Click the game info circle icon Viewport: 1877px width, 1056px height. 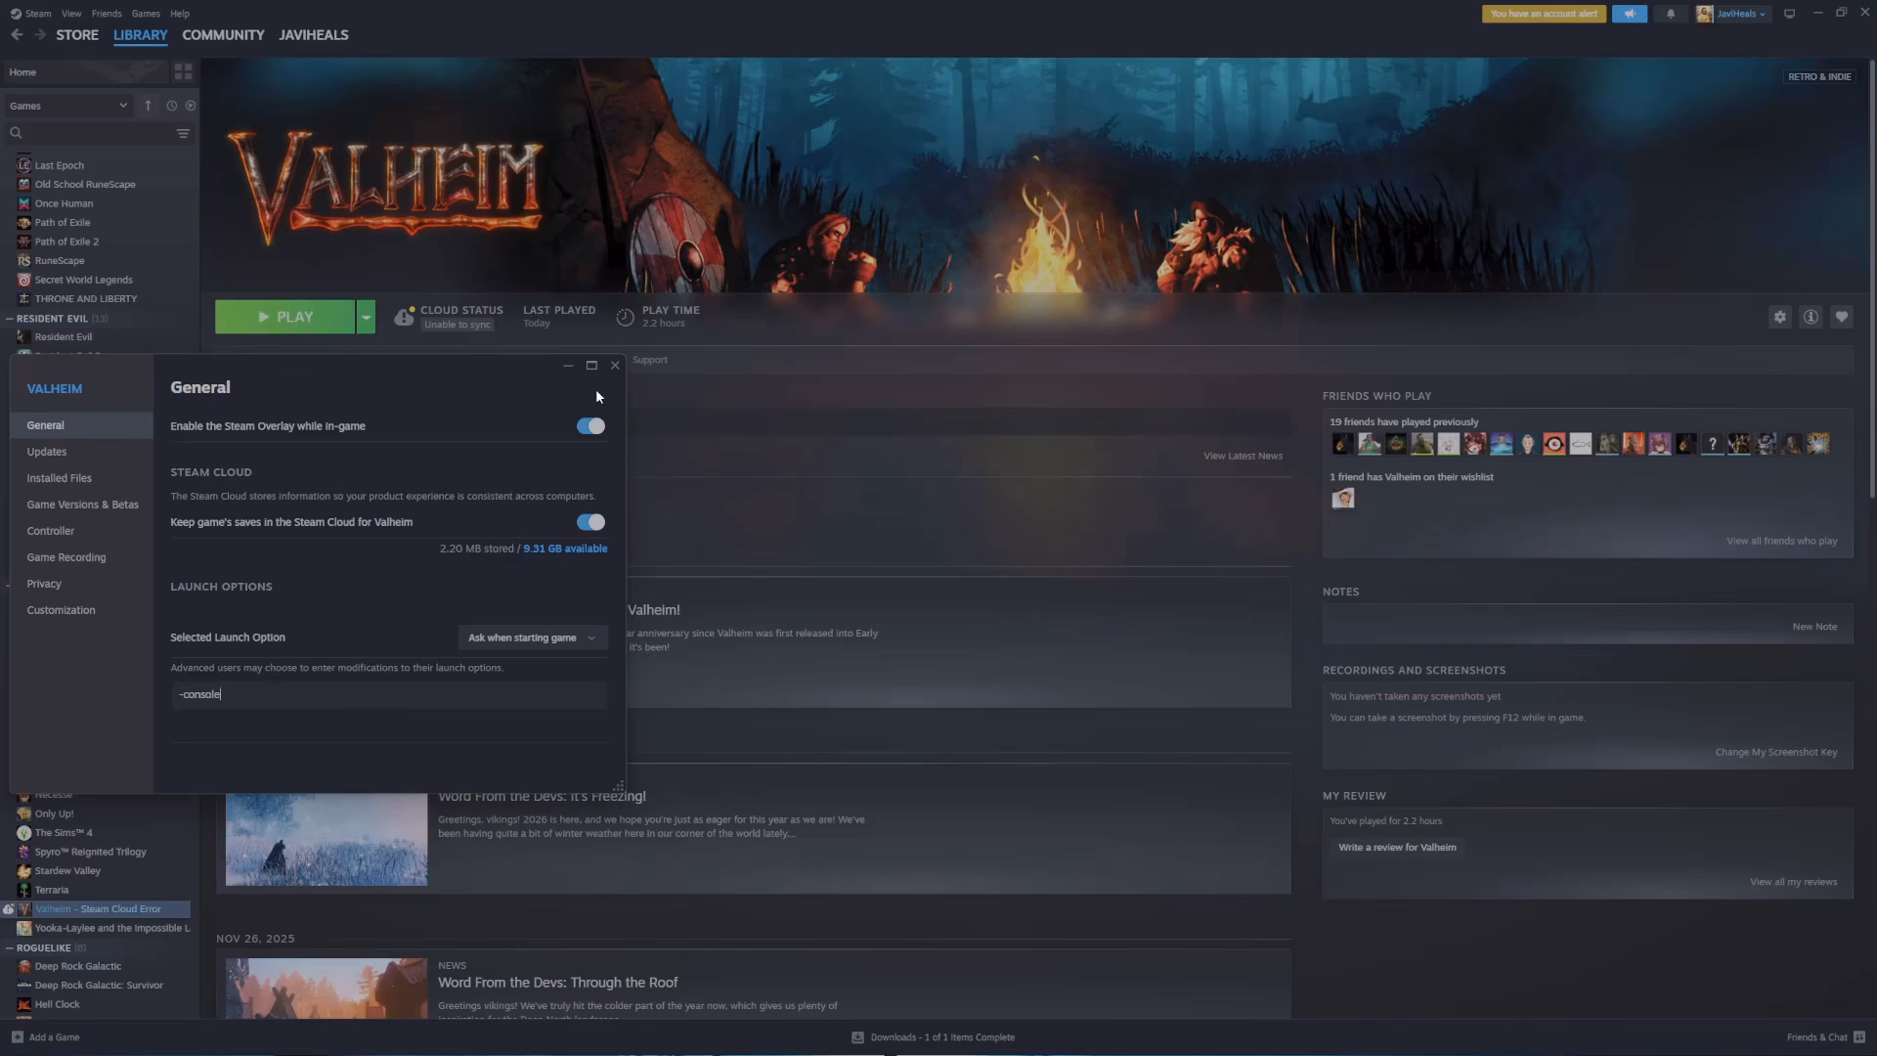[1811, 317]
